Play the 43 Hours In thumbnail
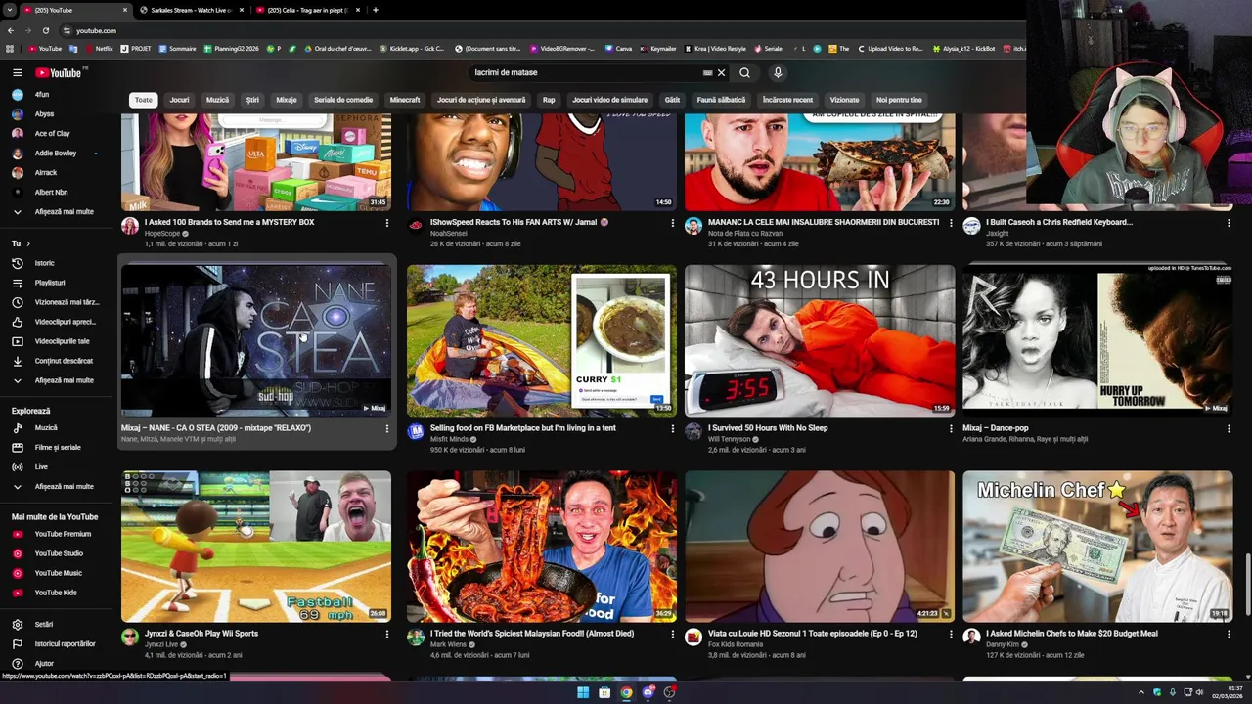The height and width of the screenshot is (704, 1252). [820, 340]
